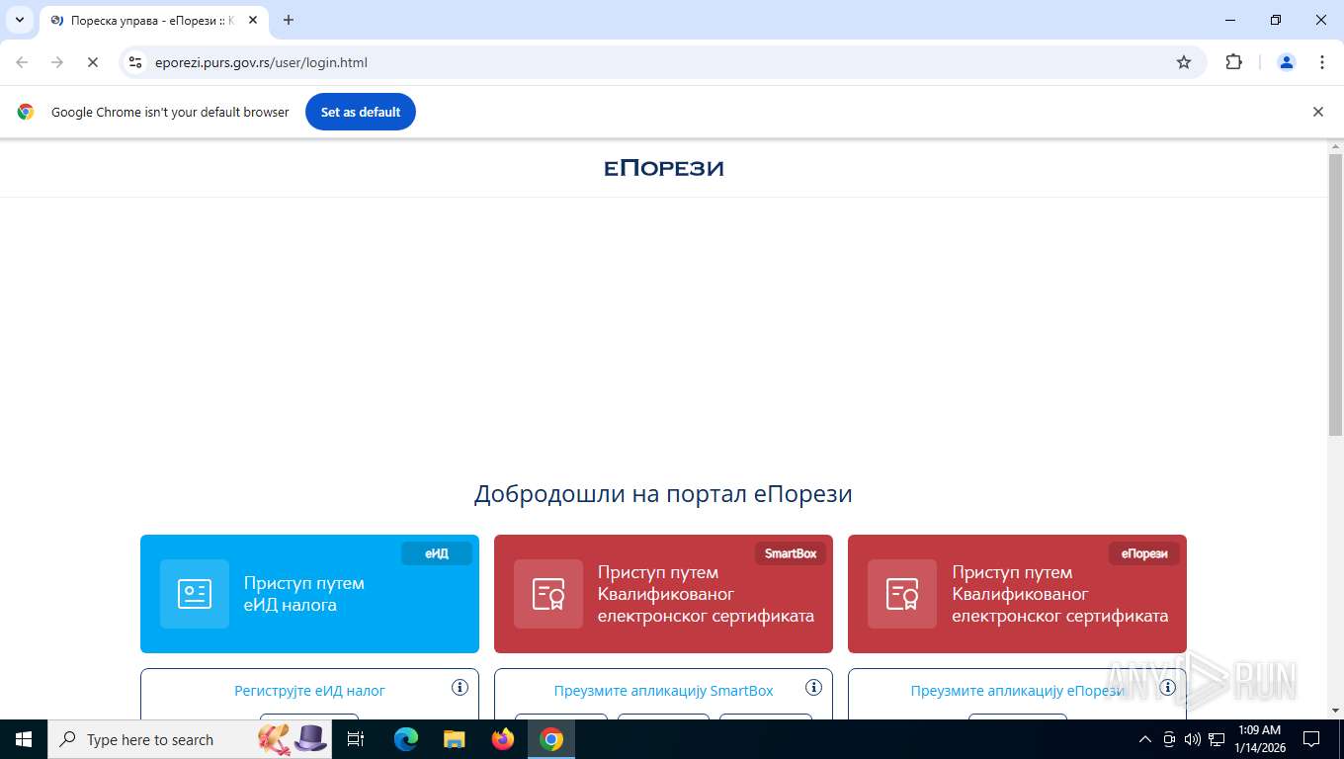Click the Добродошли на портал еПорези heading
This screenshot has width=1344, height=759.
663,493
